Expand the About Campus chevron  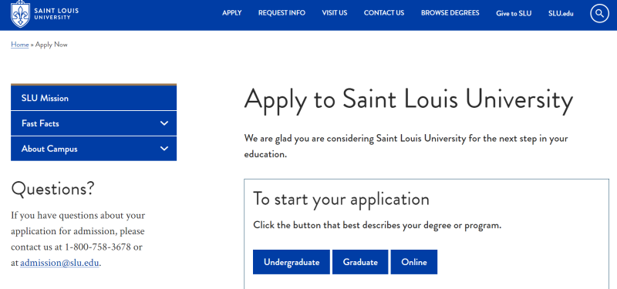[x=164, y=149]
